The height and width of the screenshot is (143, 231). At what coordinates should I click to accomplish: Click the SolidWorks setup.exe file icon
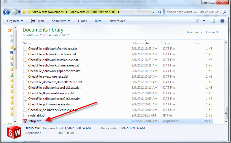click(x=25, y=121)
